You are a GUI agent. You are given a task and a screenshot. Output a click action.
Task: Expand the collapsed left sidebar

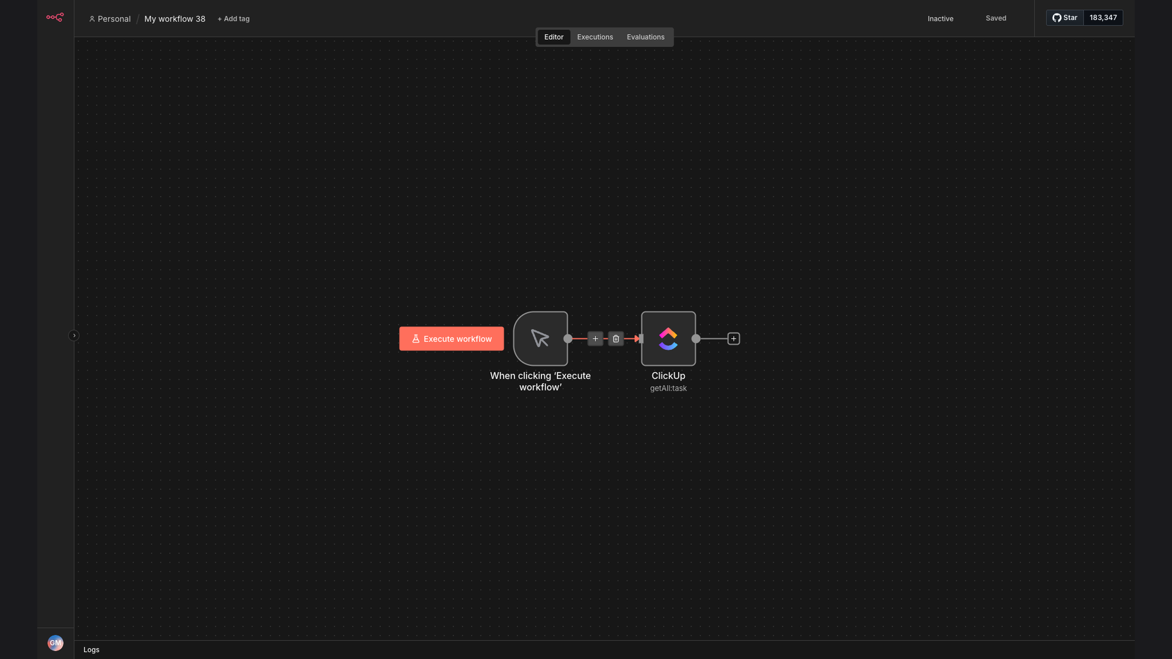pyautogui.click(x=74, y=336)
